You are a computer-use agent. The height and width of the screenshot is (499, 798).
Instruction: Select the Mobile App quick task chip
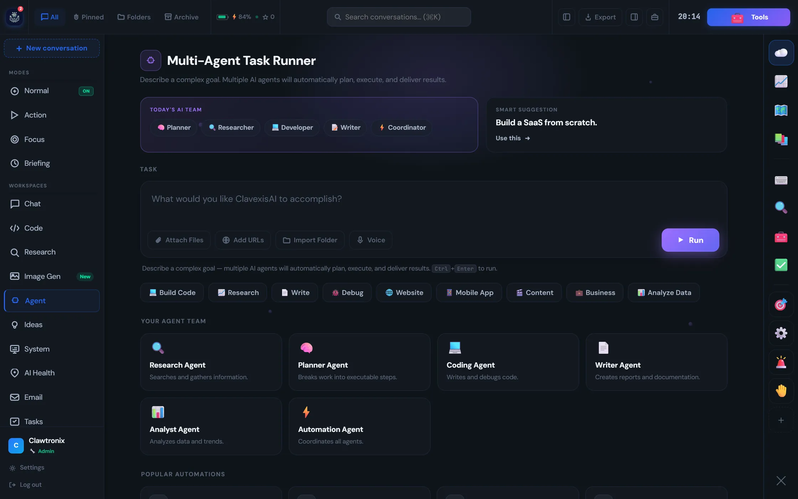469,293
